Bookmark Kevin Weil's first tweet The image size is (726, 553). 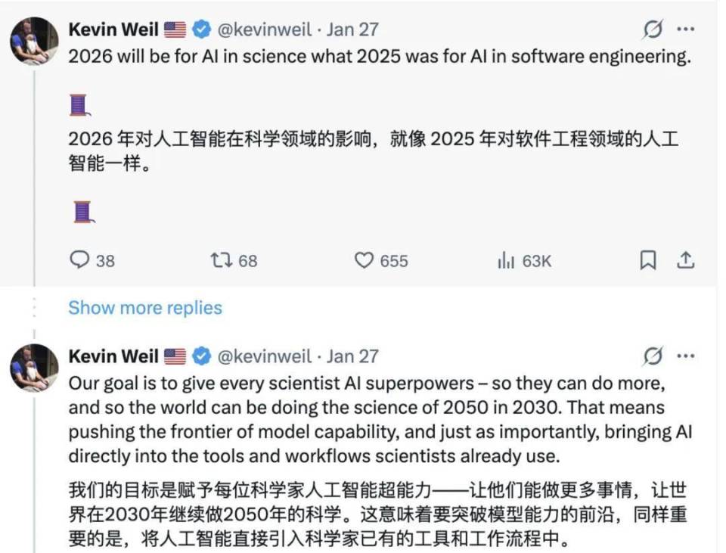coord(648,260)
